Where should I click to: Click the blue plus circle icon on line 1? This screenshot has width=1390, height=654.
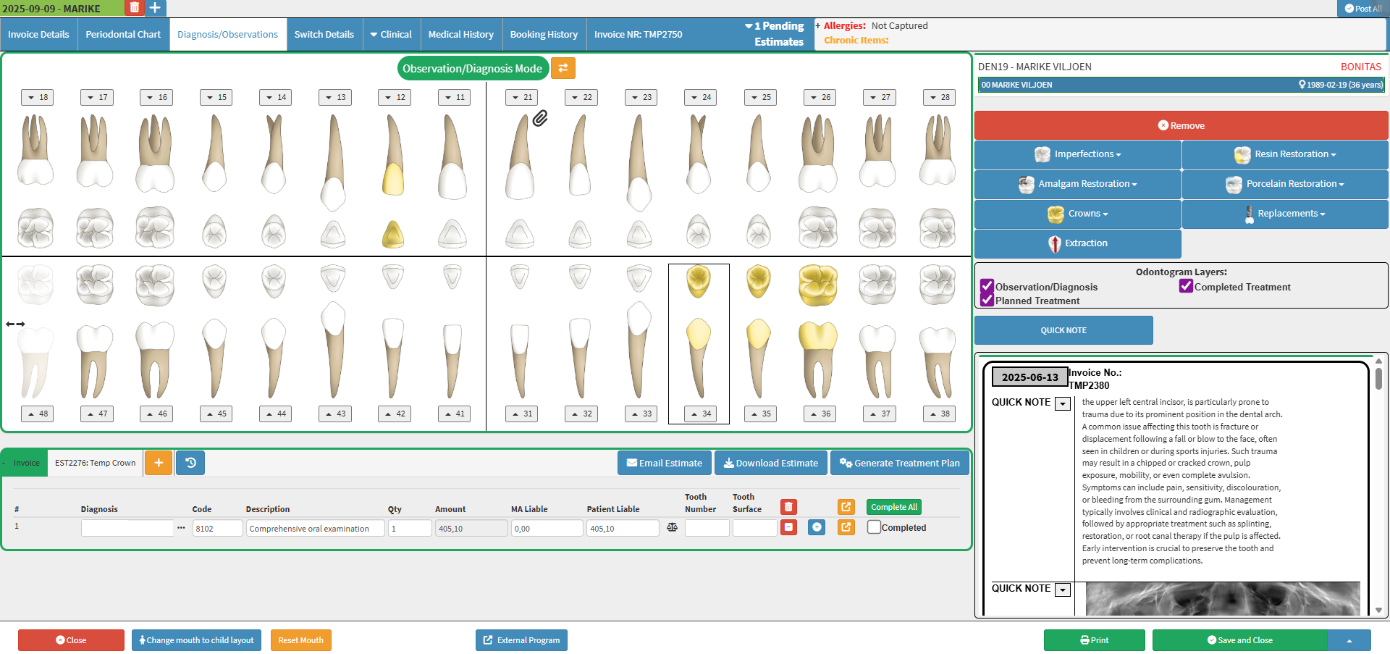click(x=817, y=527)
